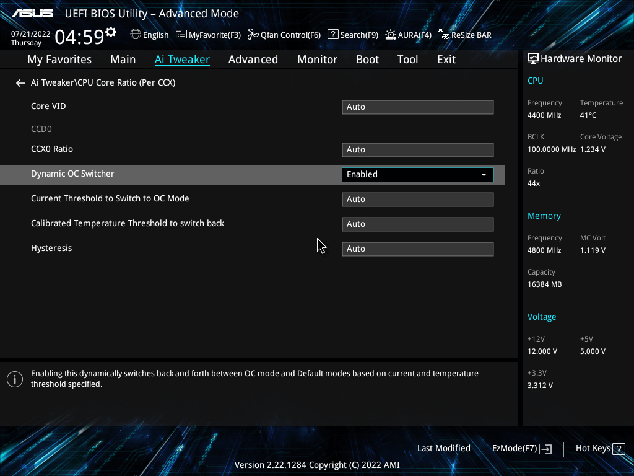
Task: Click the Hysteresis Auto field
Action: pos(418,249)
